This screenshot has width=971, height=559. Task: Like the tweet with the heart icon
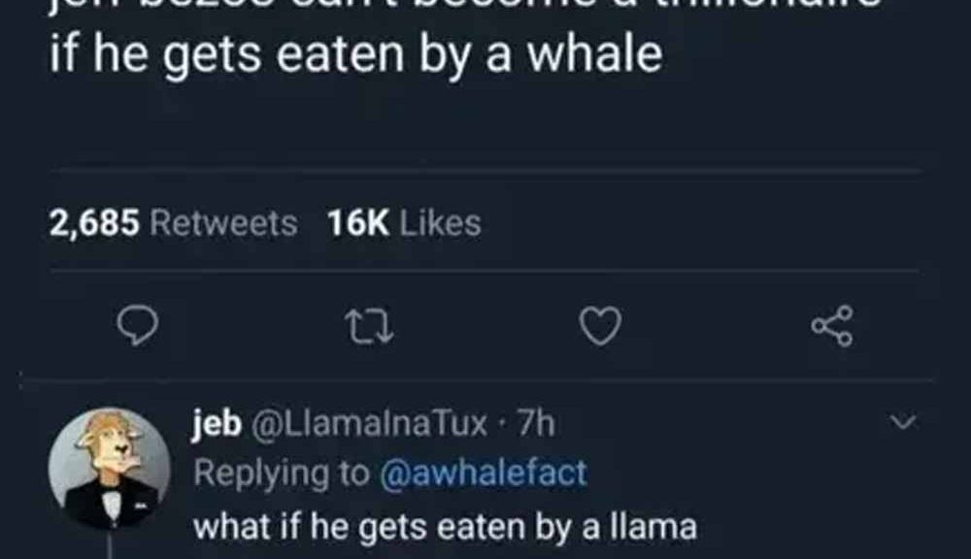[600, 326]
